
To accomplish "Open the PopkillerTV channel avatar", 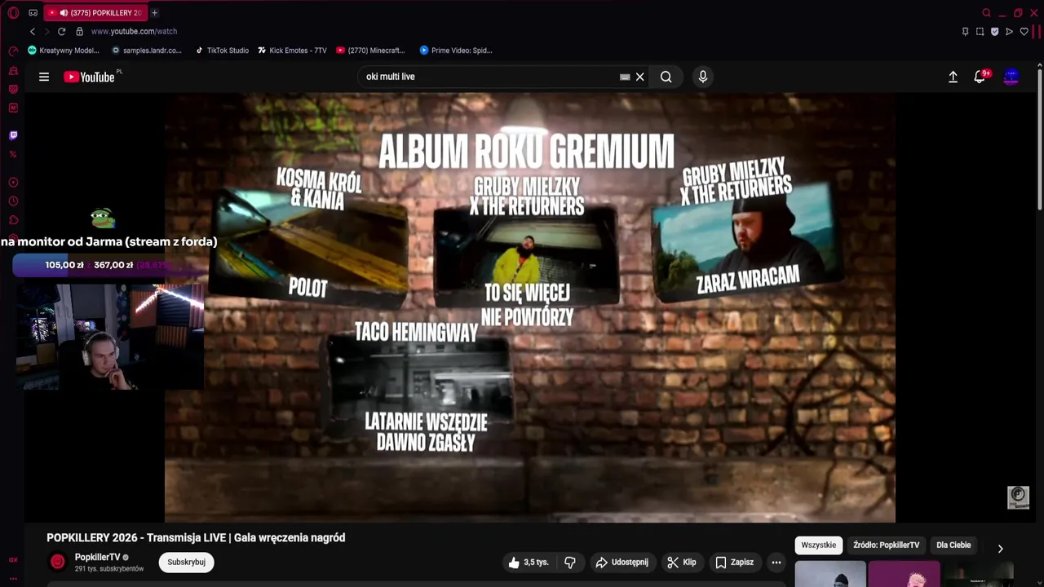I will click(57, 562).
